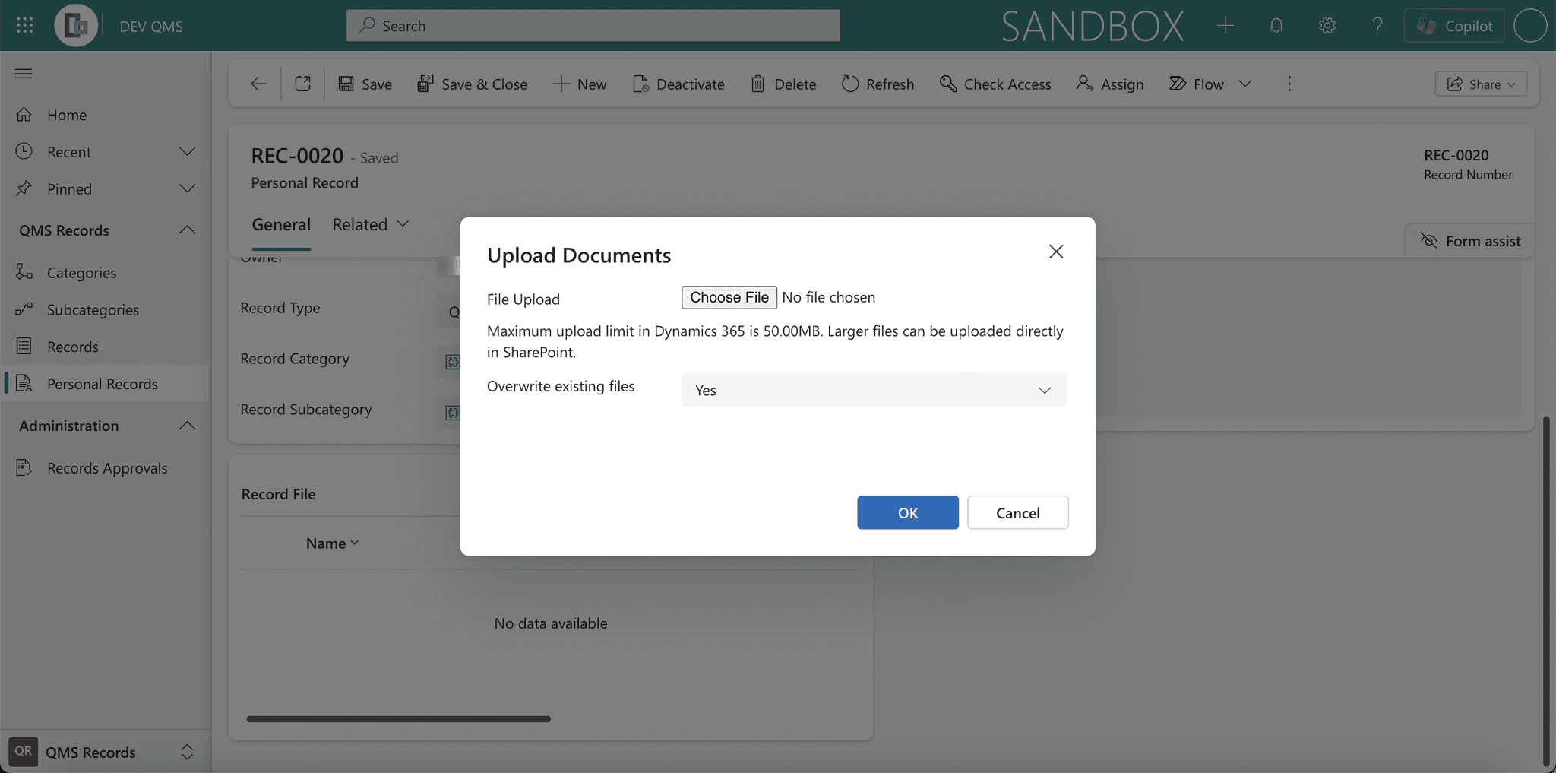Image resolution: width=1556 pixels, height=773 pixels.
Task: Close the Upload Documents dialog
Action: pyautogui.click(x=1056, y=252)
